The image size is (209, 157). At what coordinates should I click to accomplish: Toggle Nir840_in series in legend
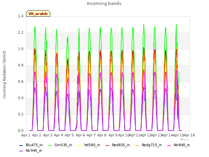point(179,145)
